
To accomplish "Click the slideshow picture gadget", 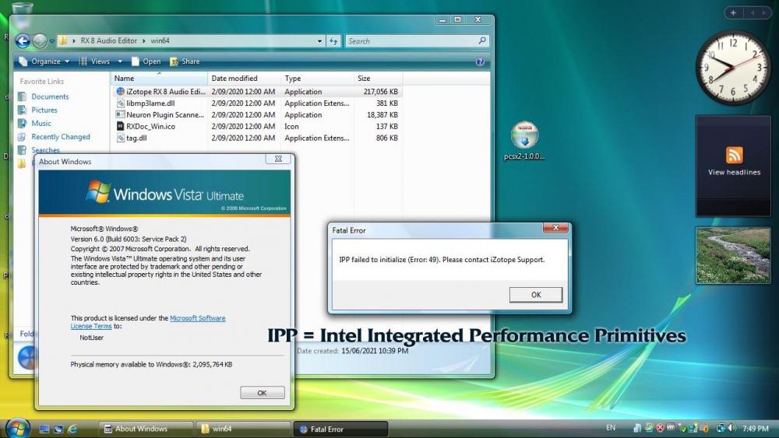I will point(733,255).
